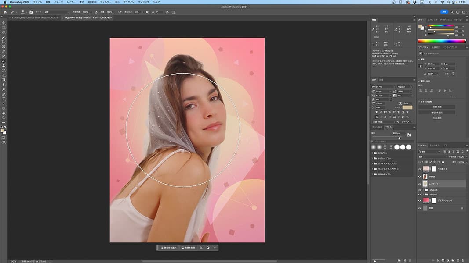Image resolution: width=469 pixels, height=263 pixels.
Task: Select the Crop tool
Action: (x=4, y=42)
